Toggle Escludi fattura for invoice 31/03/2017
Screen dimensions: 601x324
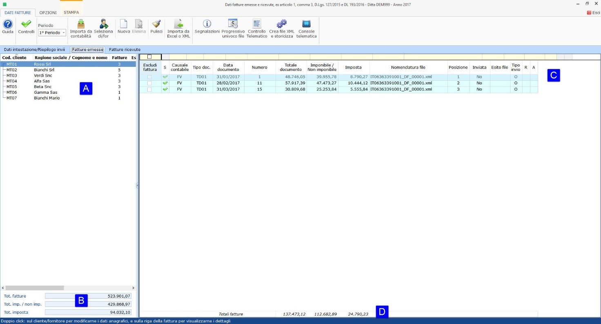pyautogui.click(x=149, y=89)
